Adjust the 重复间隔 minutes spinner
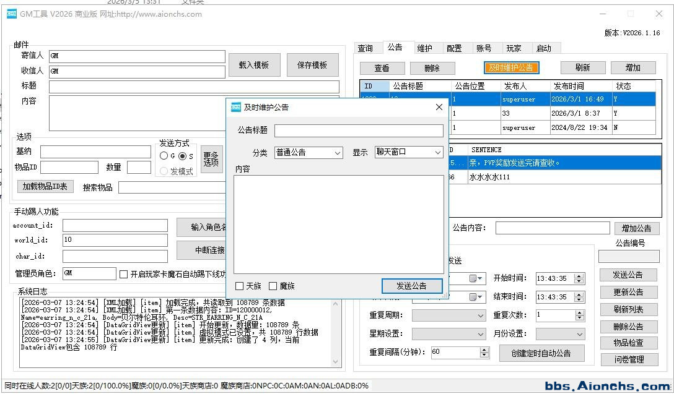Screen dimensions: 674x394 [484, 352]
